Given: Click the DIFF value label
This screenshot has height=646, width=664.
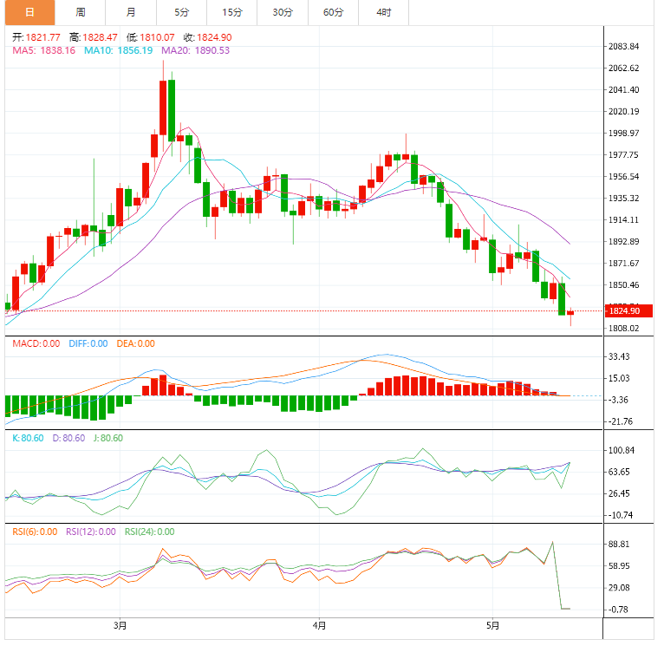Looking at the screenshot, I should pyautogui.click(x=88, y=343).
